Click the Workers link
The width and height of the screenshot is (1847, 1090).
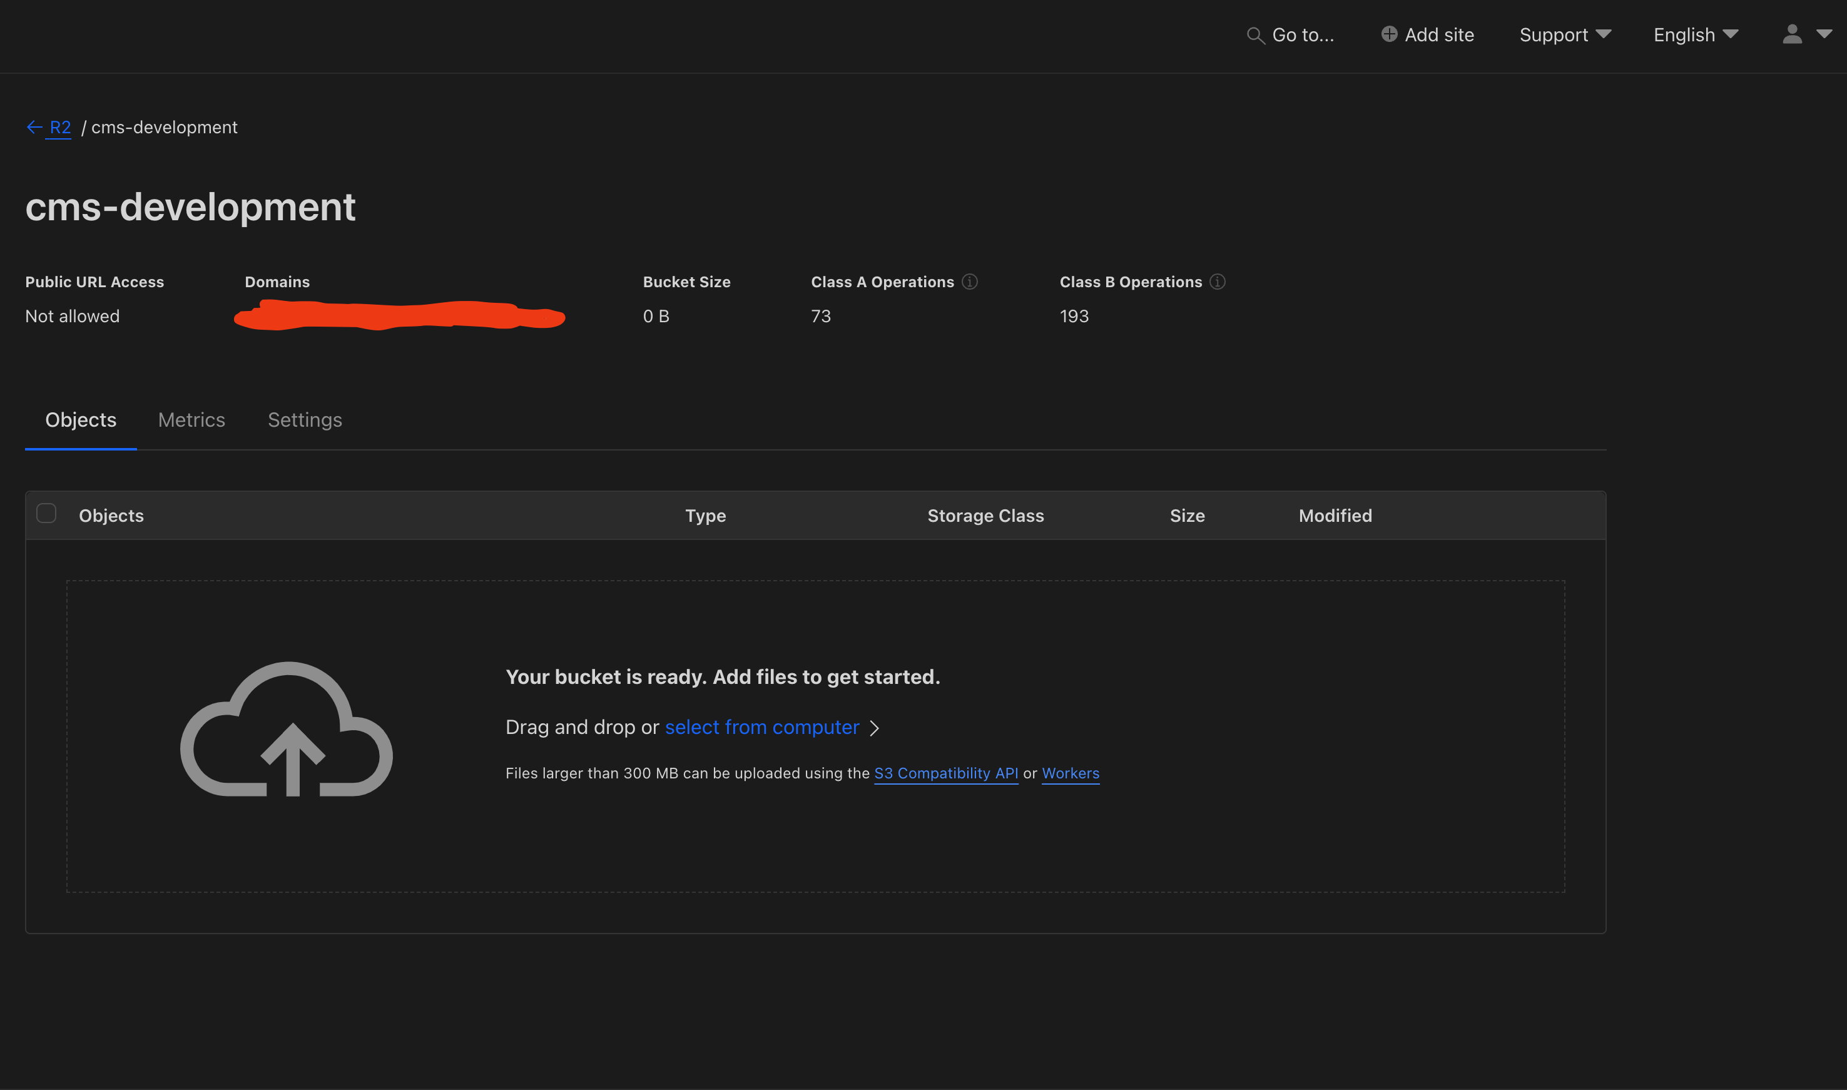point(1070,773)
